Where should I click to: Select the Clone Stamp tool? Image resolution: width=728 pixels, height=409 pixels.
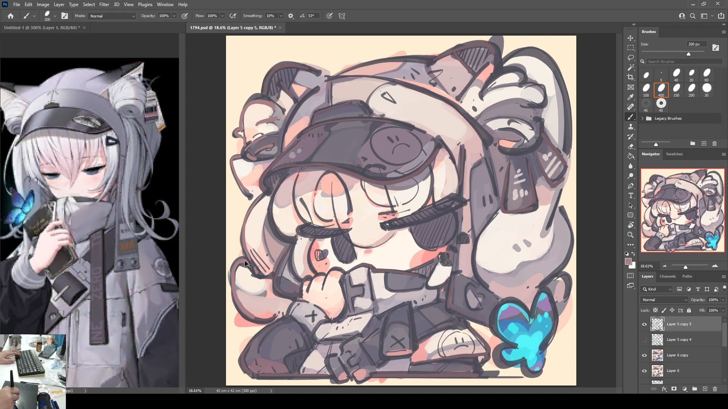click(x=631, y=127)
